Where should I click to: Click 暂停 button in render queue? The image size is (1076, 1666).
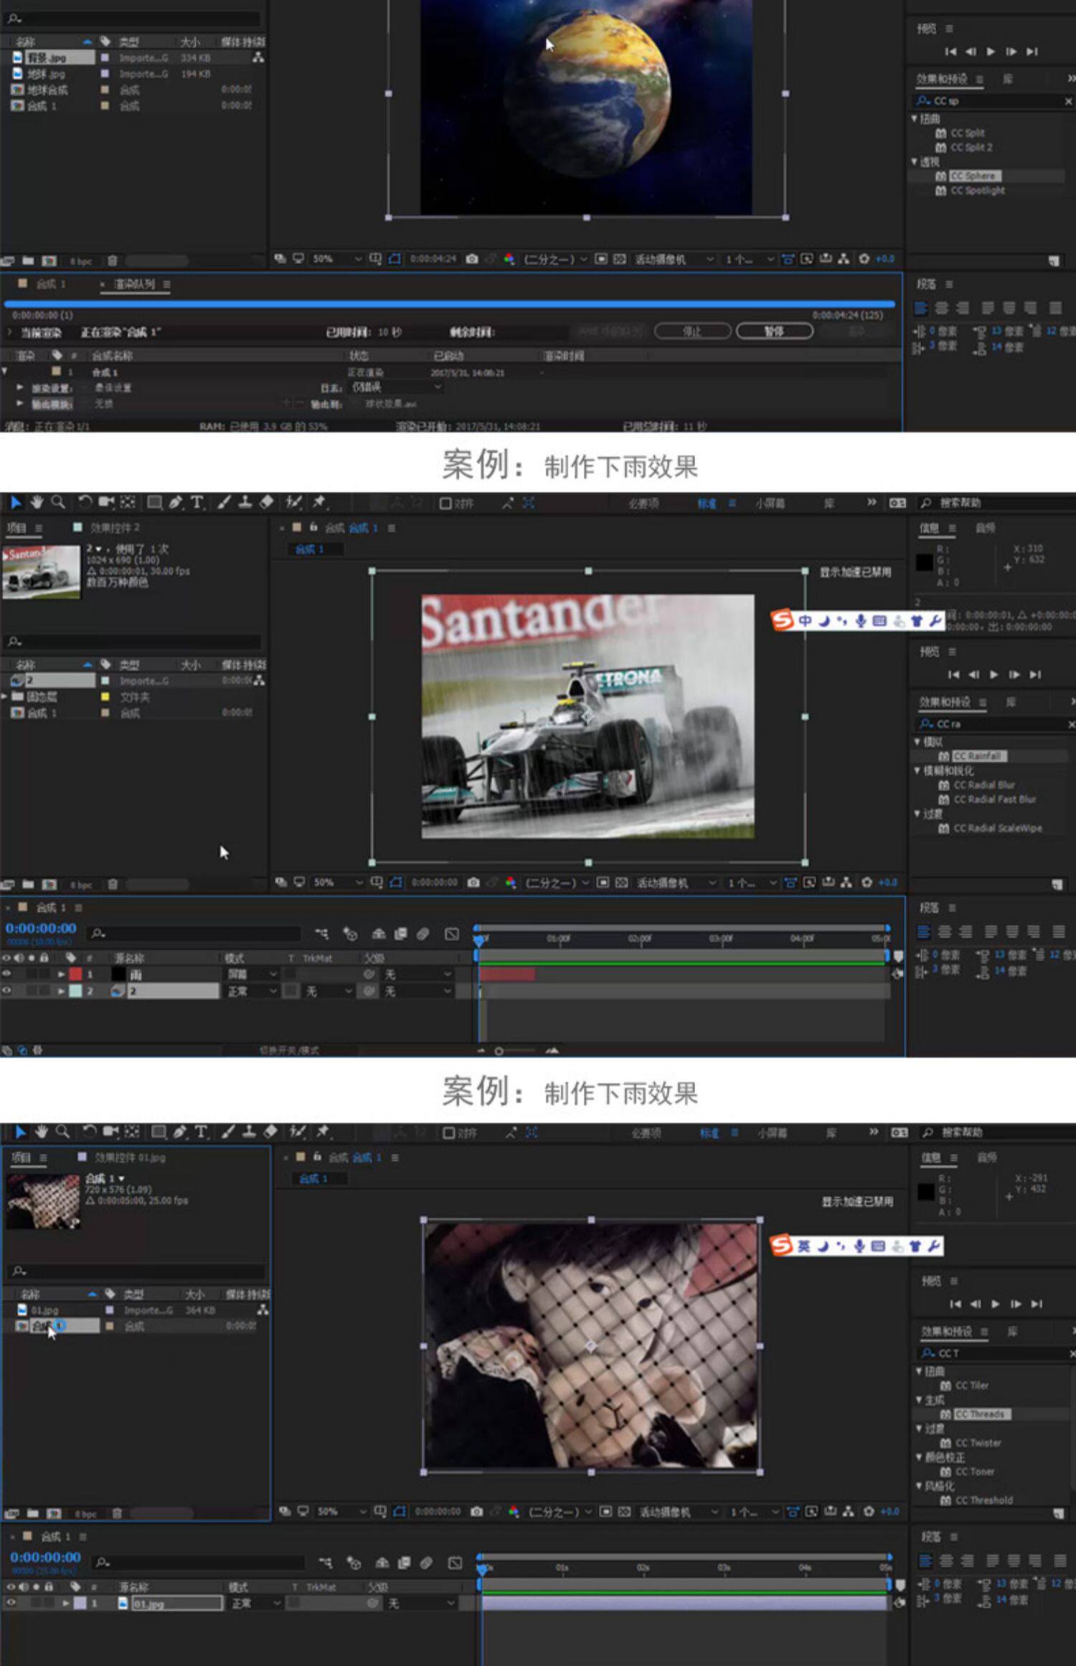775,331
